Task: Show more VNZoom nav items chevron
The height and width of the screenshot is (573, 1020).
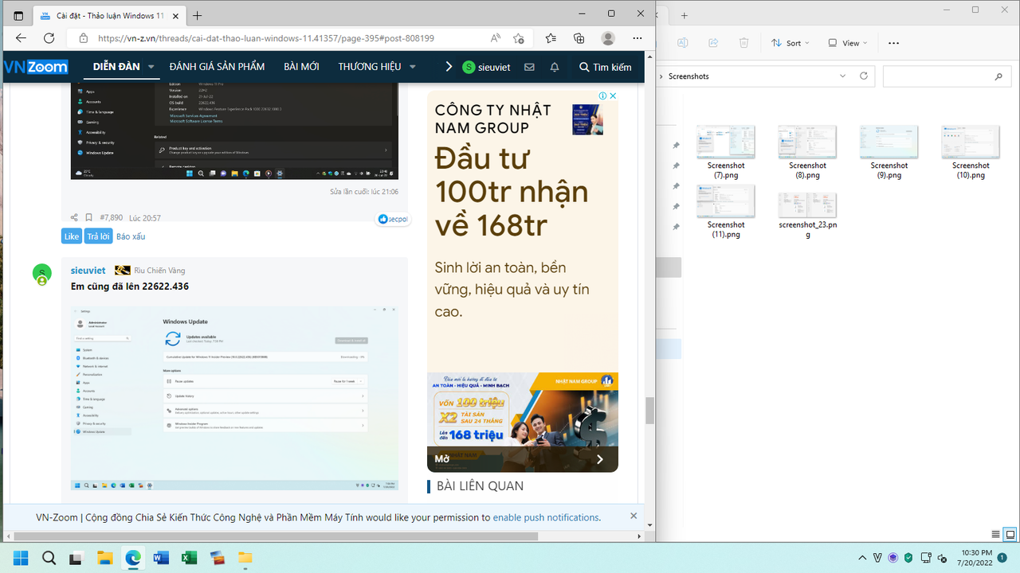Action: 449,67
